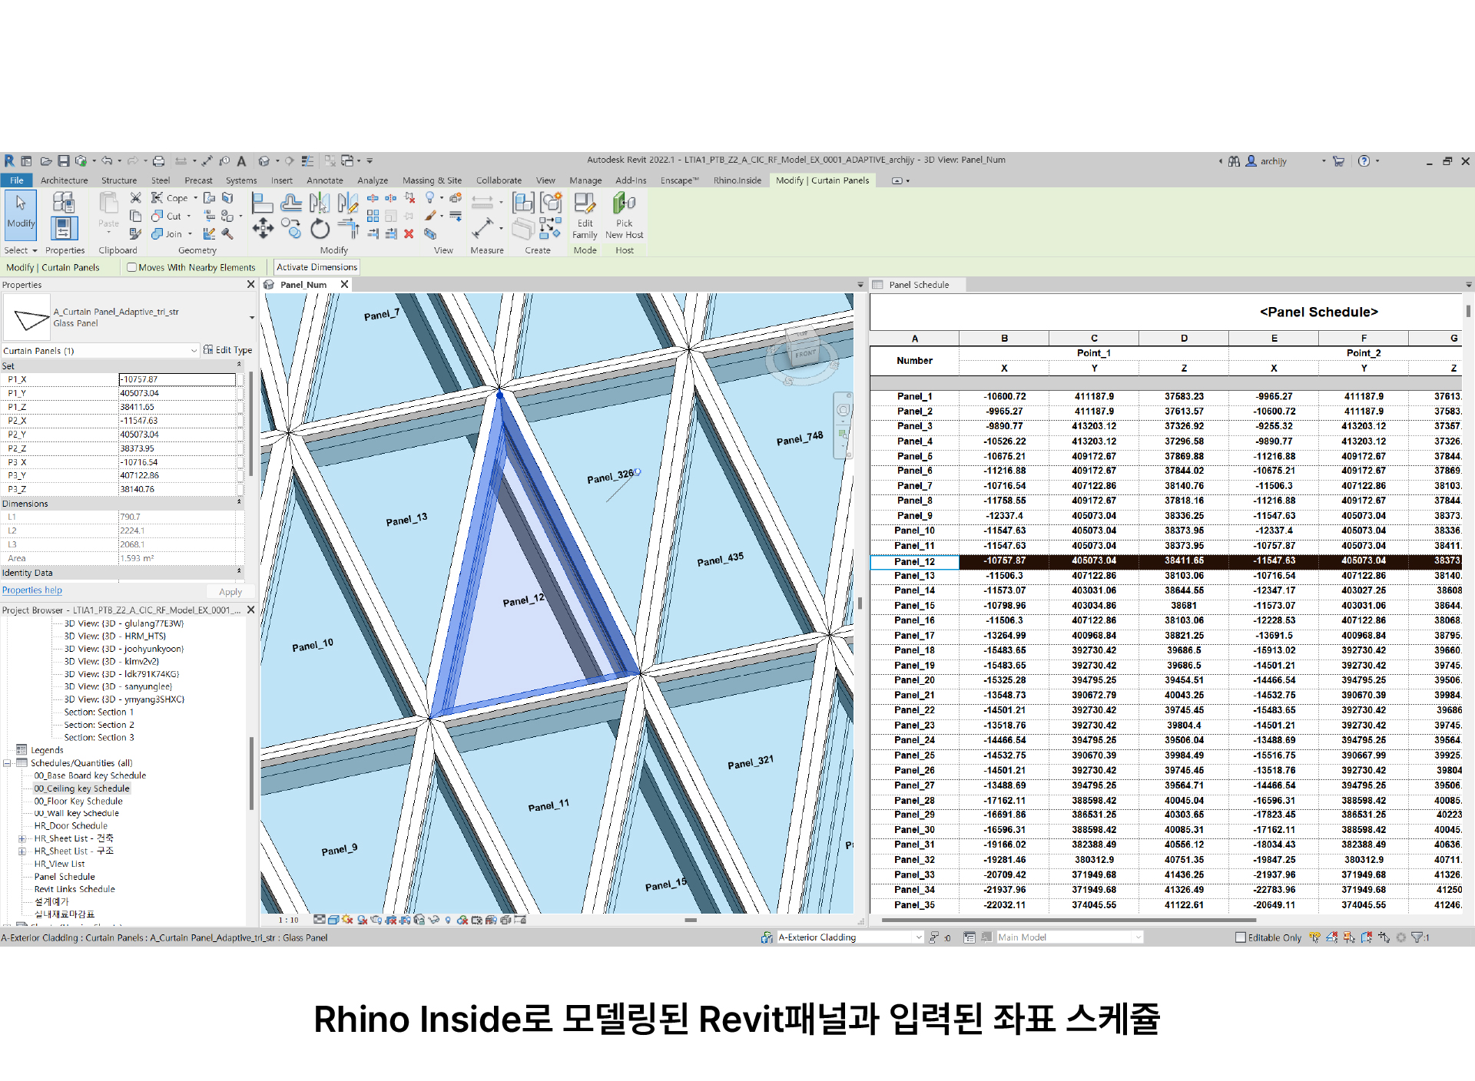Click the Hide in View lightbulb
Screen dimensions: 1475x1081
[x=430, y=198]
